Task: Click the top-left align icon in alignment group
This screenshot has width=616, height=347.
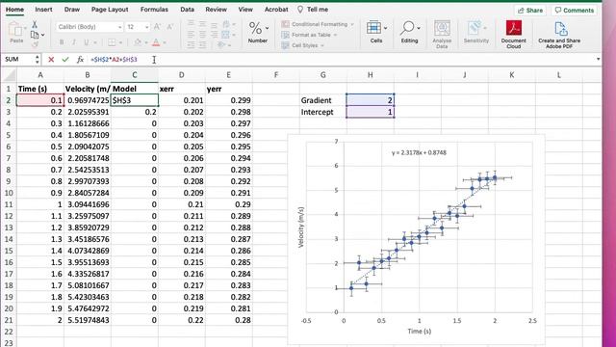Action: [x=191, y=24]
